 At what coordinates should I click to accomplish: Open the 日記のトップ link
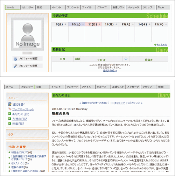pyautogui.click(x=119, y=103)
